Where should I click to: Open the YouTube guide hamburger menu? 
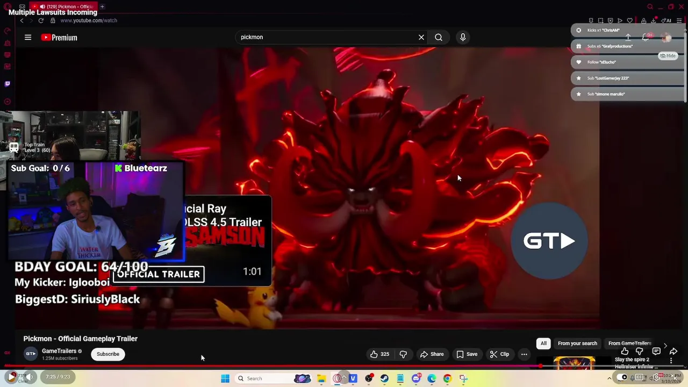(28, 38)
